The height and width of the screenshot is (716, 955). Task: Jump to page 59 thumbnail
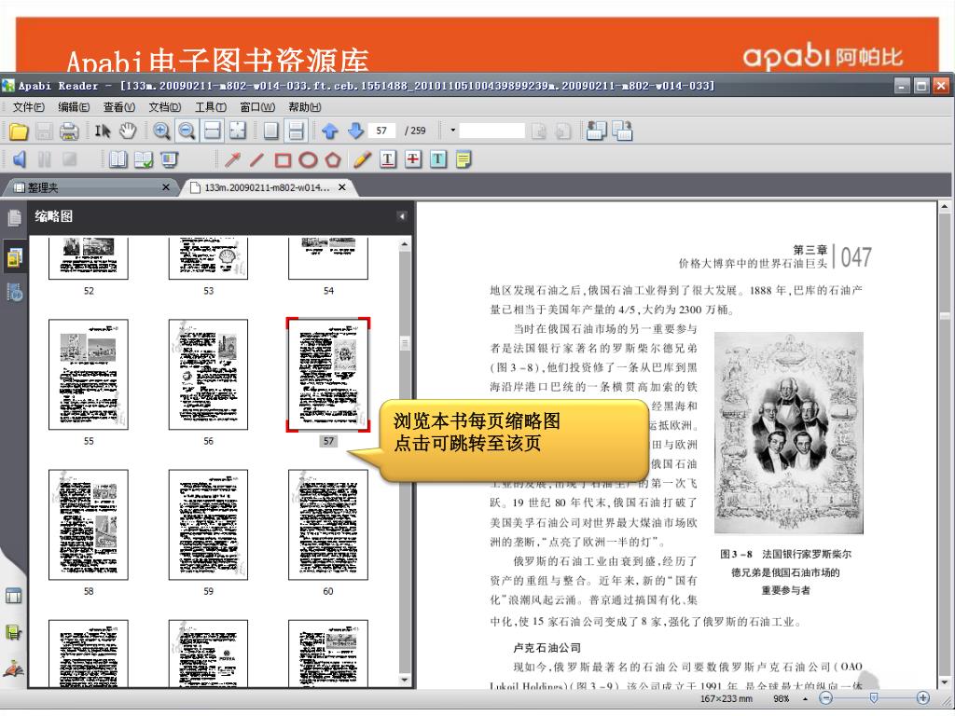coord(208,525)
